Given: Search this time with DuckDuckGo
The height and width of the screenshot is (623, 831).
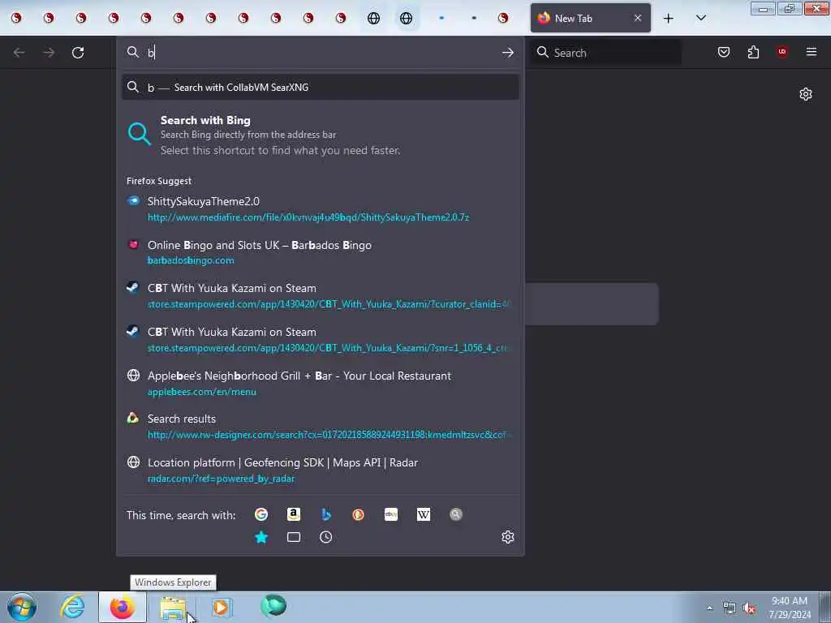Looking at the screenshot, I should coord(358,514).
